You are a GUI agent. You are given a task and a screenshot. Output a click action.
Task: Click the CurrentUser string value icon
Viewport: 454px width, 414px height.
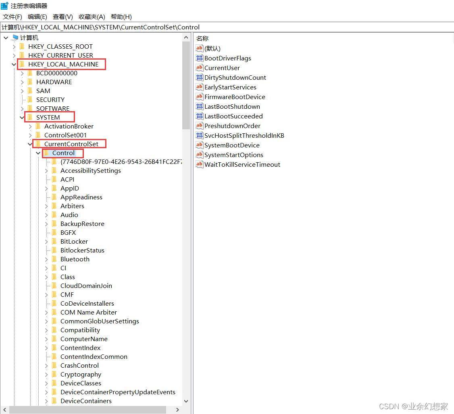click(x=199, y=68)
